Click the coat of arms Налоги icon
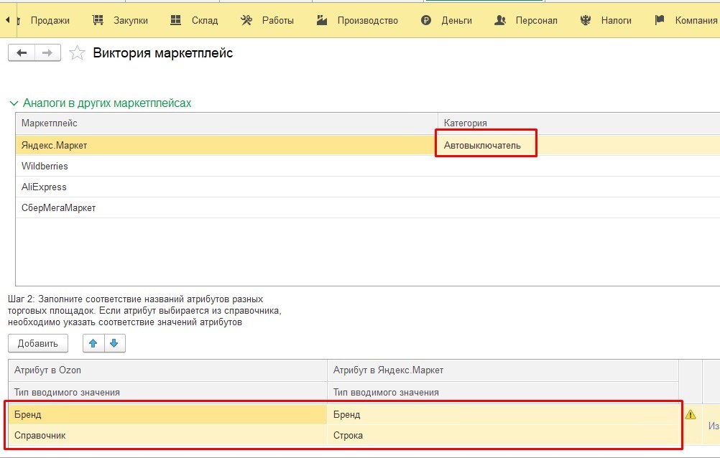Image resolution: width=720 pixels, height=458 pixels. point(586,20)
